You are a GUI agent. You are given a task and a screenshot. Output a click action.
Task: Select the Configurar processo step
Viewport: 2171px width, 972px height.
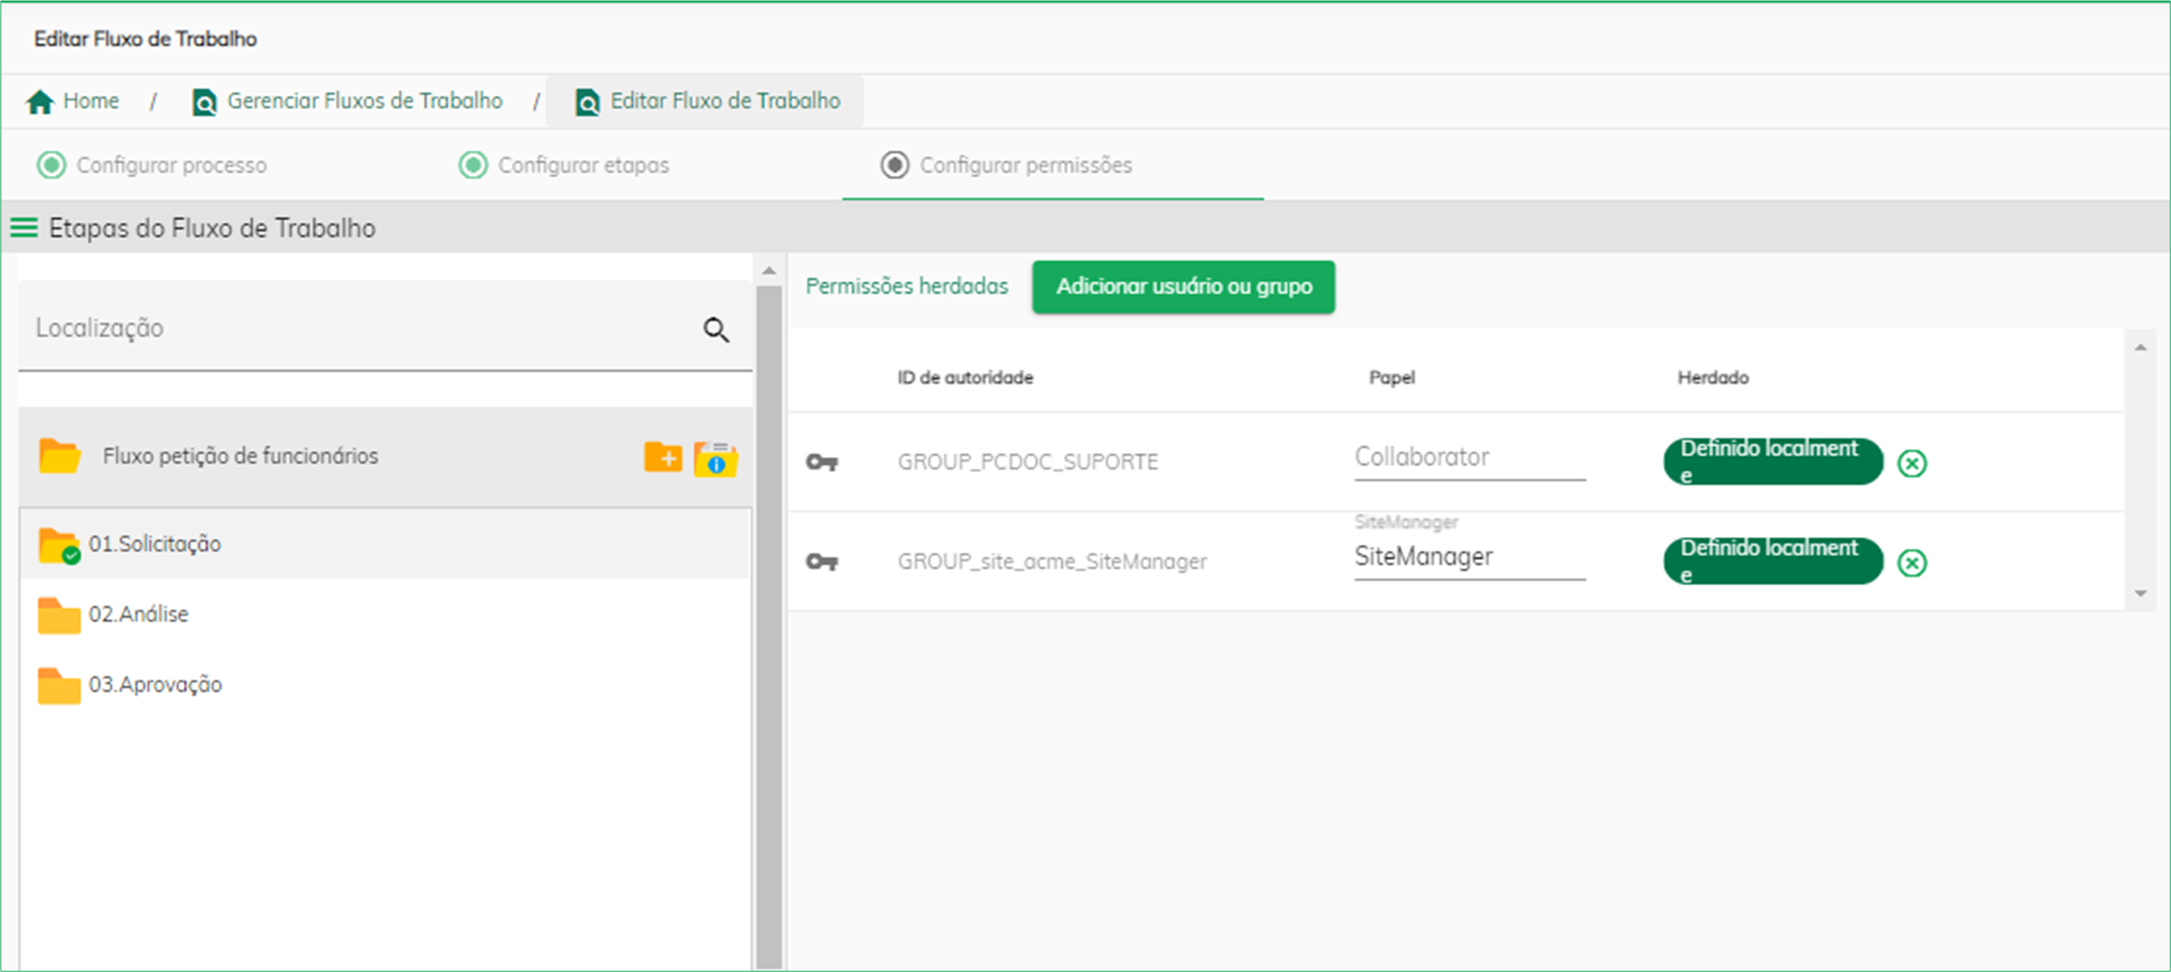click(152, 165)
